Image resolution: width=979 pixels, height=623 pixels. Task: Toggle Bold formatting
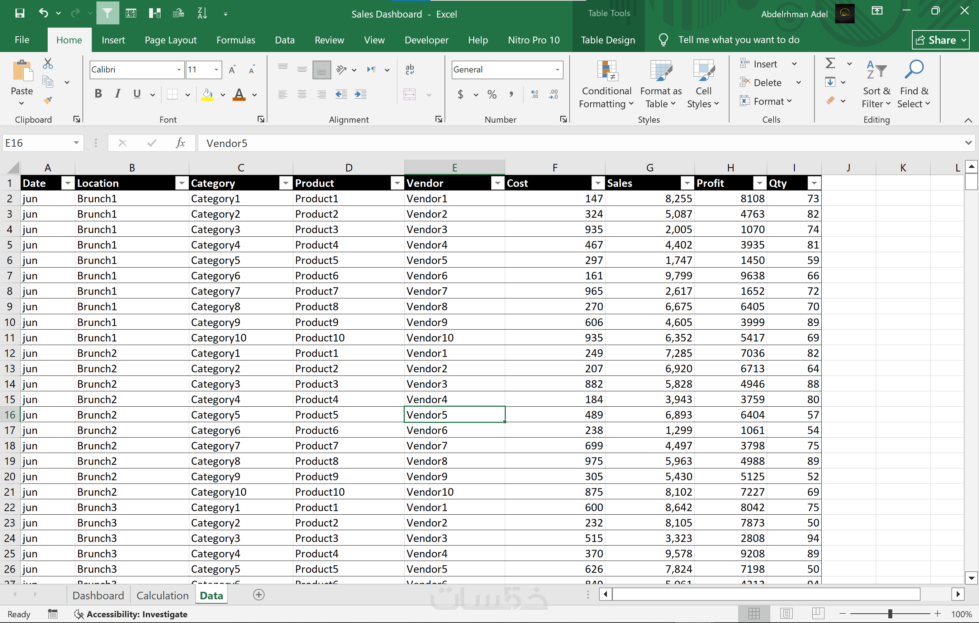tap(98, 94)
